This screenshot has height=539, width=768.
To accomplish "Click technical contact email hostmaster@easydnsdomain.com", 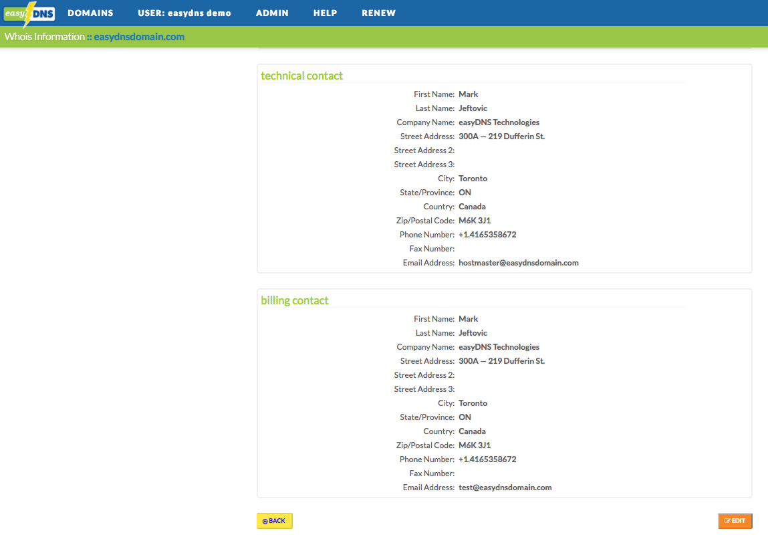I will pyautogui.click(x=519, y=263).
